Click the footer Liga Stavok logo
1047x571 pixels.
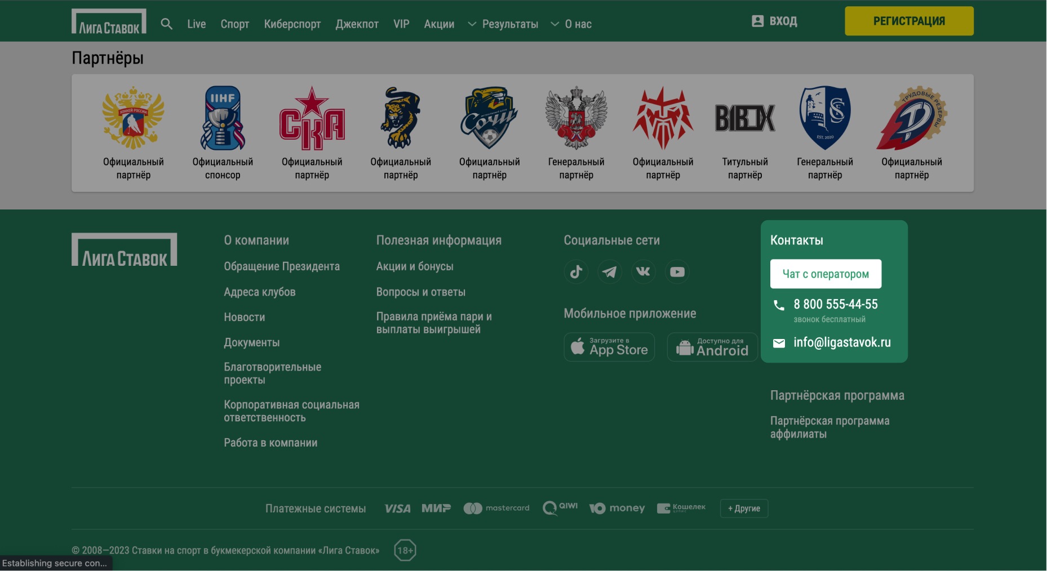tap(124, 249)
